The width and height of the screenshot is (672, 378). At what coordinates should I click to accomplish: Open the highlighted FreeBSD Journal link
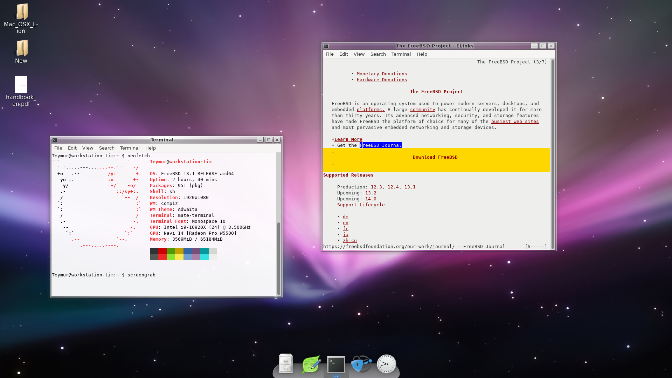380,145
